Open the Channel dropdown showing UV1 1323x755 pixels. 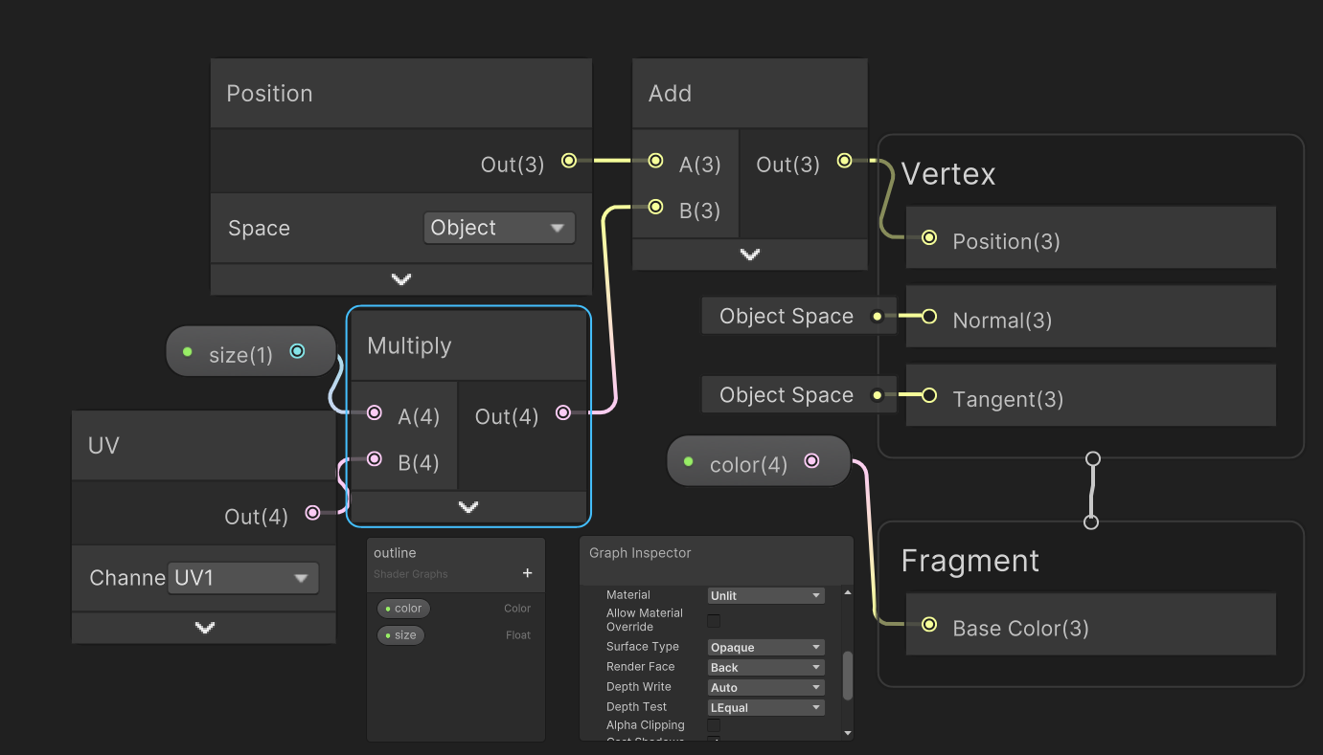coord(243,578)
